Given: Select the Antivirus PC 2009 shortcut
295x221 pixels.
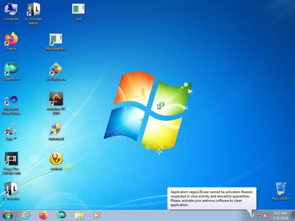Looking at the screenshot, I should click(x=56, y=103).
